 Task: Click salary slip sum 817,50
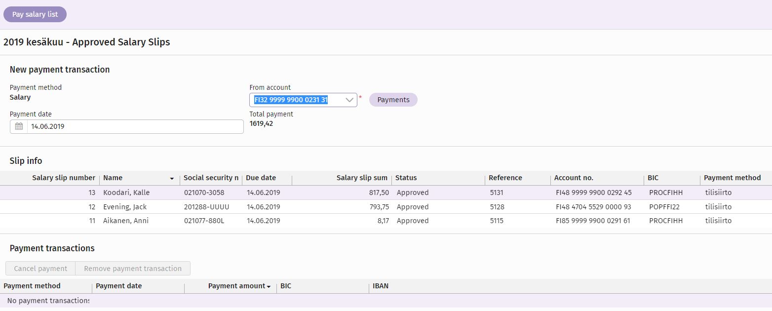[379, 193]
